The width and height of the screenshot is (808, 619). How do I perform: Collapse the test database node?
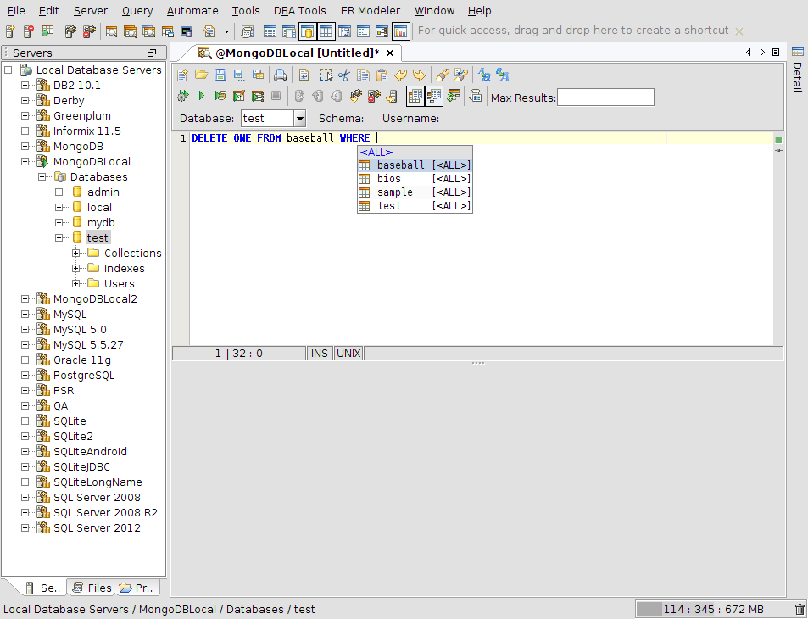(x=59, y=237)
